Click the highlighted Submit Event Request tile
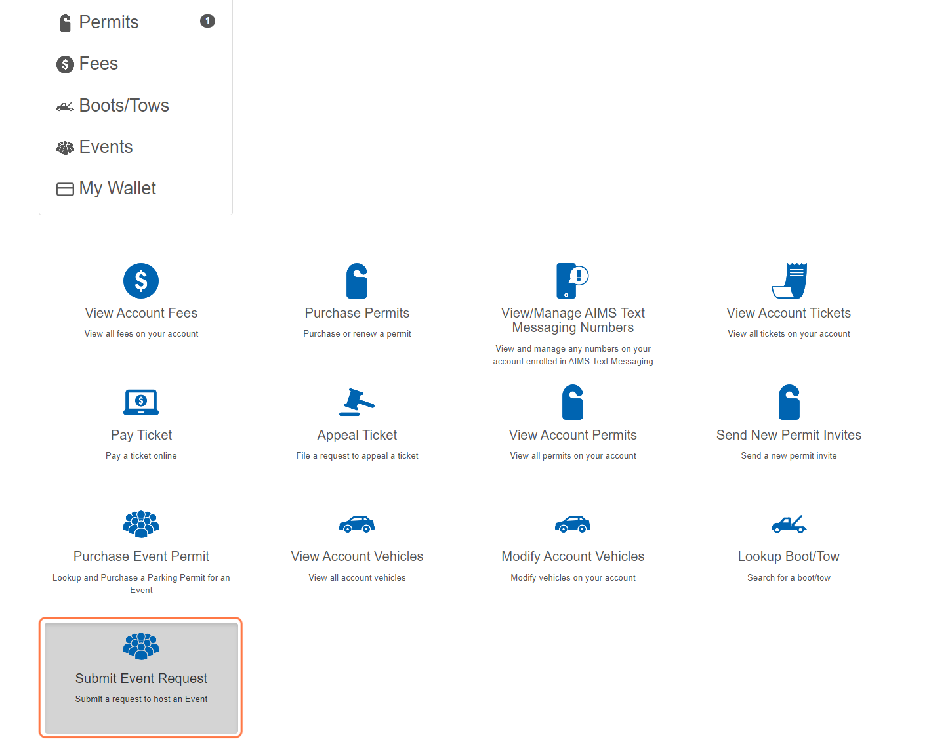 pyautogui.click(x=141, y=678)
